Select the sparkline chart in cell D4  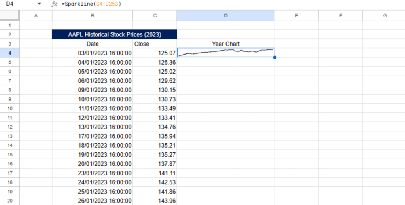pyautogui.click(x=225, y=53)
